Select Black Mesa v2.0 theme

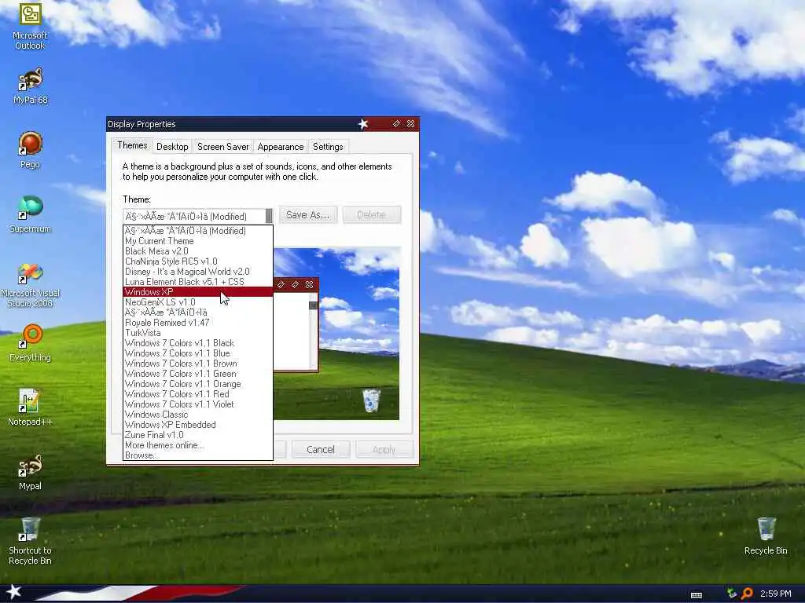[x=198, y=251]
